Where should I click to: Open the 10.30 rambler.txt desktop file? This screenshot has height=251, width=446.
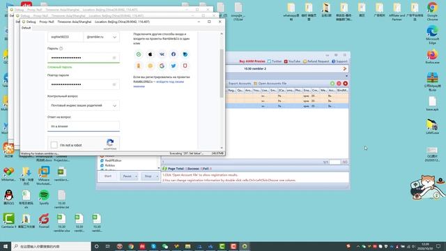click(x=61, y=199)
